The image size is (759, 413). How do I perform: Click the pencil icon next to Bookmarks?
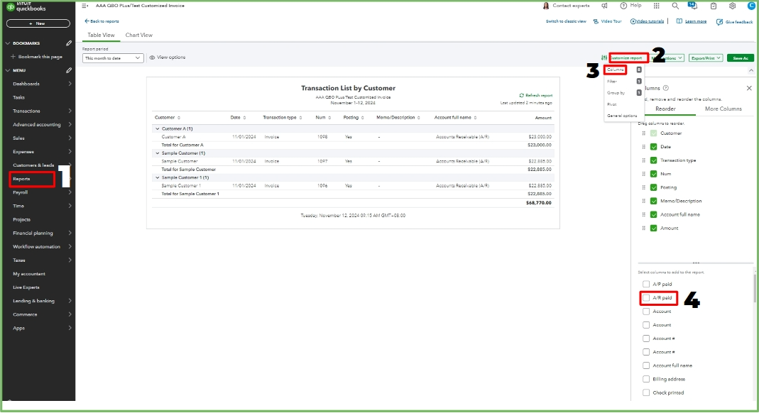click(68, 43)
